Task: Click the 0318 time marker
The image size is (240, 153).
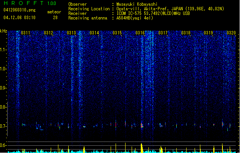Action: tap(186, 33)
